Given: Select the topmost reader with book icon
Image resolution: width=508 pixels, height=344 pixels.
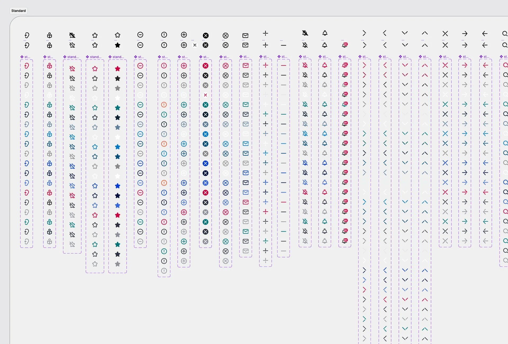Looking at the screenshot, I should [x=49, y=35].
